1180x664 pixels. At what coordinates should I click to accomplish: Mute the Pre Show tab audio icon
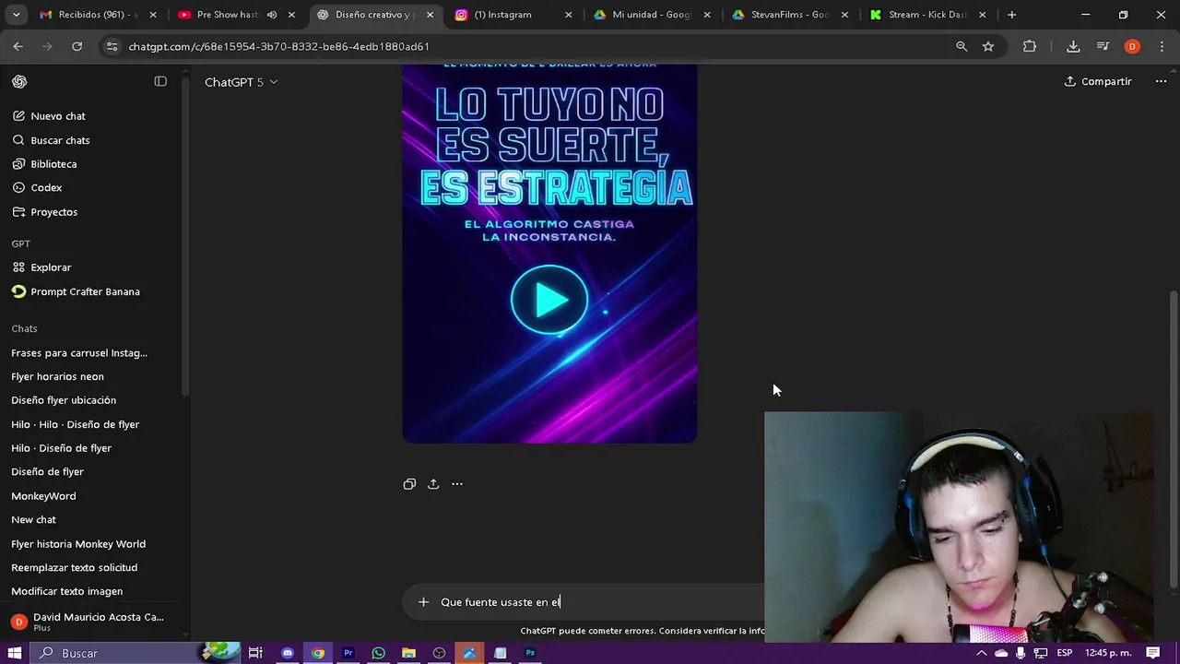pos(272,15)
